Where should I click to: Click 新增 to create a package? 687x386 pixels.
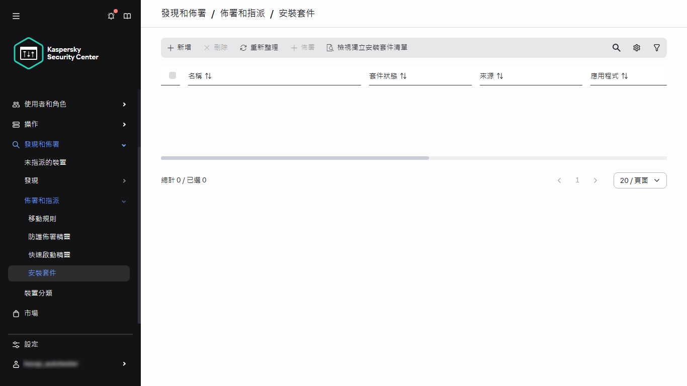[x=179, y=47]
